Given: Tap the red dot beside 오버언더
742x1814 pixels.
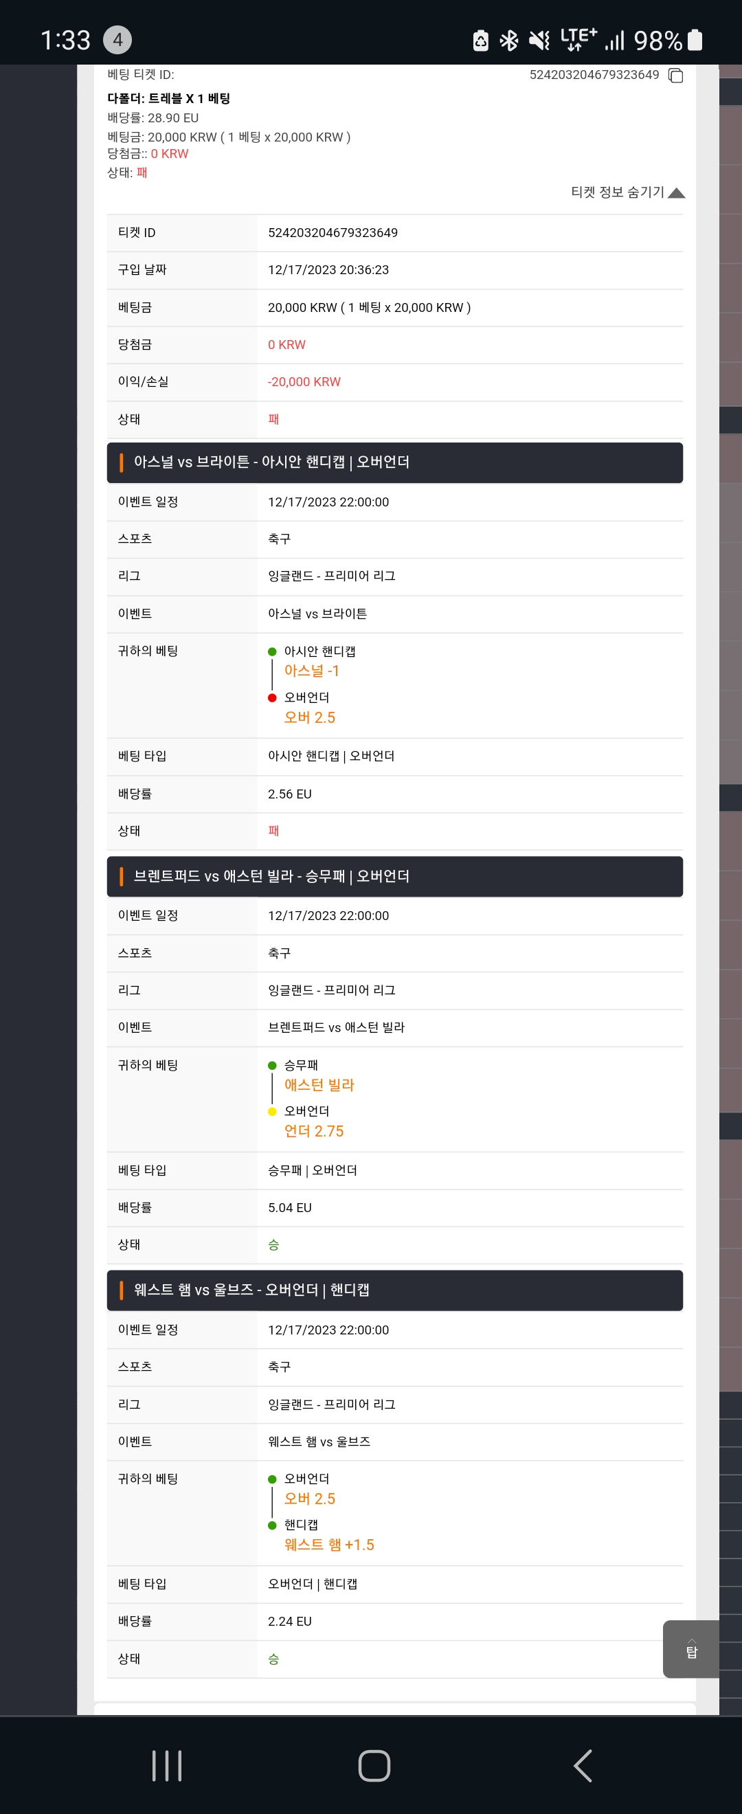Looking at the screenshot, I should coord(273,698).
